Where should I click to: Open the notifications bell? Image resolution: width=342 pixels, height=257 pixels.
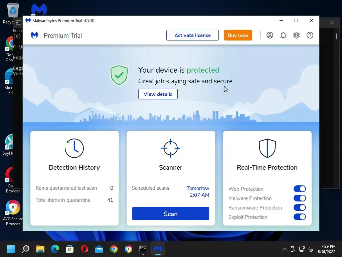coord(283,35)
